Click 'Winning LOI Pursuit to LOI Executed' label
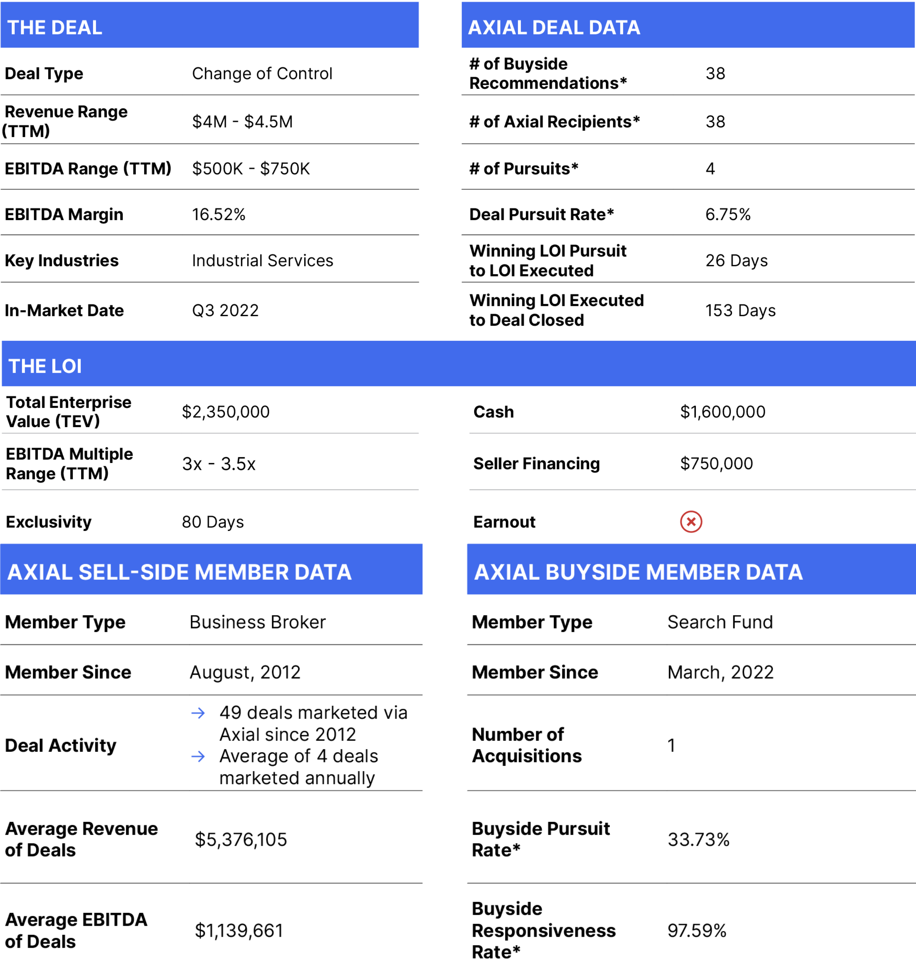The image size is (916, 968). point(548,261)
